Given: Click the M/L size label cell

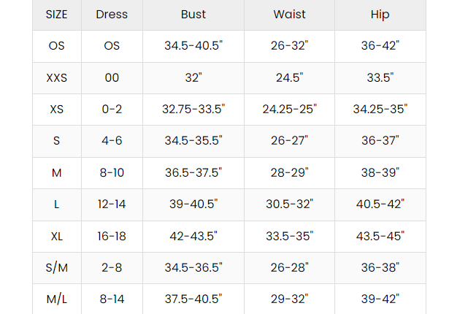Looking at the screenshot, I should (x=56, y=299).
